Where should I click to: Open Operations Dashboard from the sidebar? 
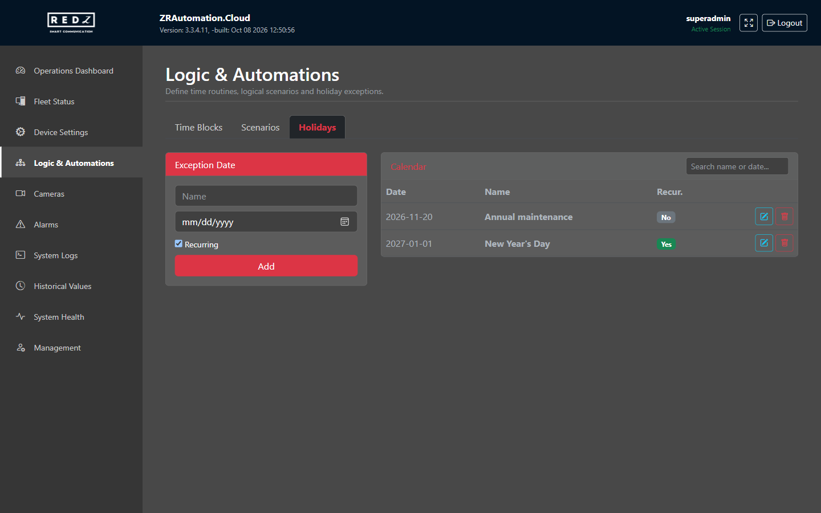click(71, 71)
